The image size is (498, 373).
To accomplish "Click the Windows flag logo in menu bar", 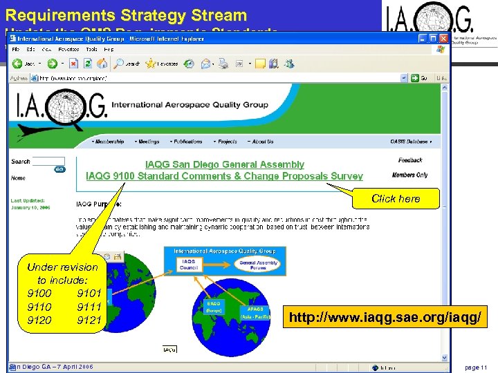I will [x=441, y=49].
